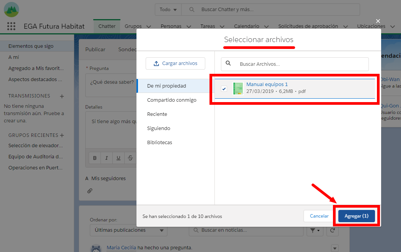Open the Manual equipos 1 file link
This screenshot has width=401, height=252.
pos(267,84)
